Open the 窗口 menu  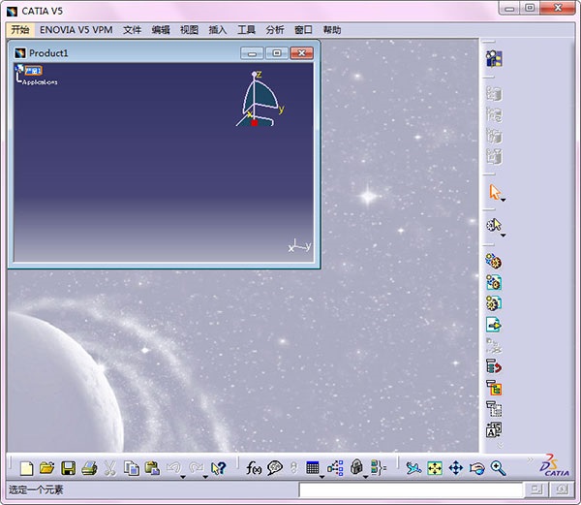[x=303, y=30]
